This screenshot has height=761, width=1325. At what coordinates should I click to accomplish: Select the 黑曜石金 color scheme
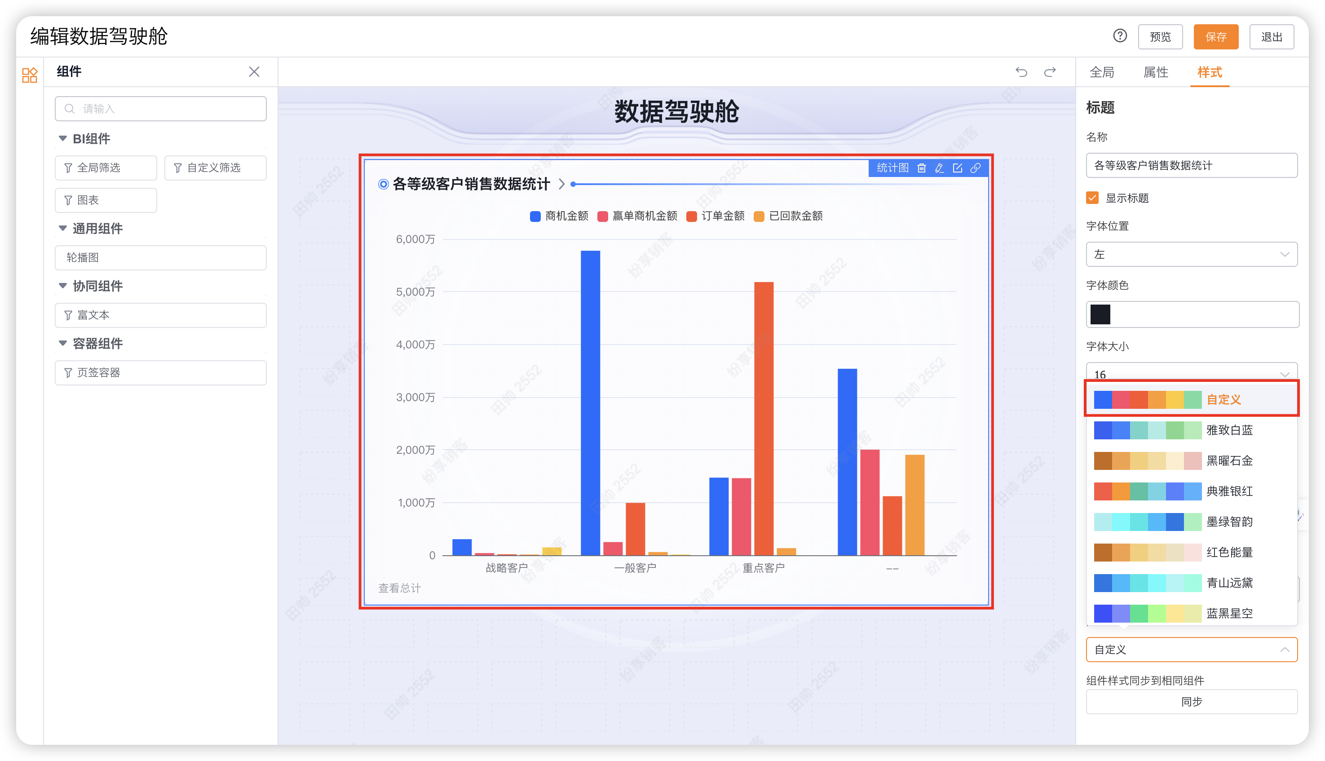pos(1191,461)
